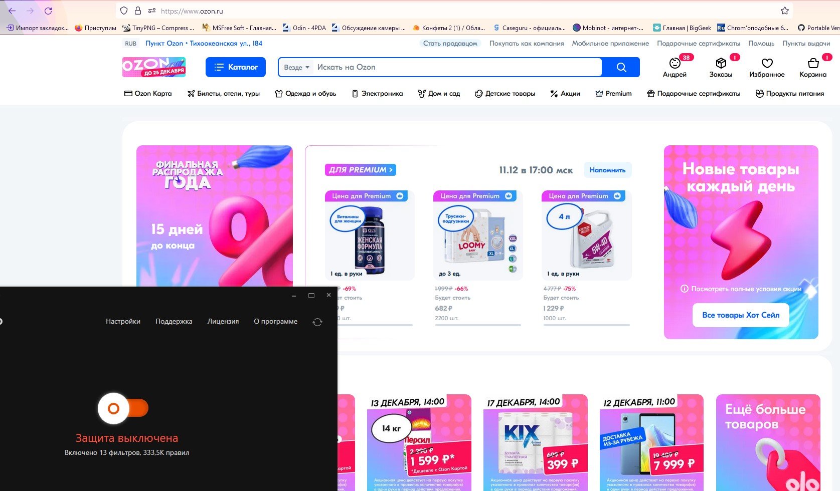Viewport: 840px width, 491px height.
Task: Open Настройки in AdGuard menu
Action: (x=123, y=322)
